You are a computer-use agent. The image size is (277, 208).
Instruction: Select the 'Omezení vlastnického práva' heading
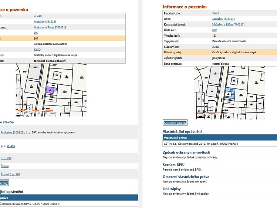186,177
